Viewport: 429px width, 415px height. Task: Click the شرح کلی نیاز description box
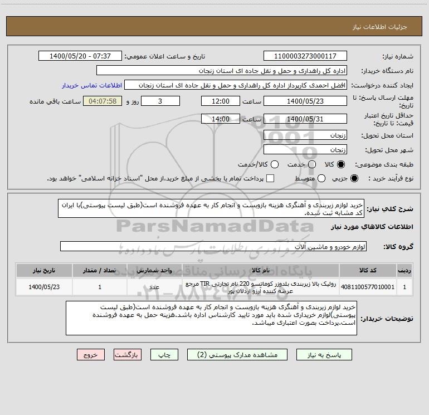click(x=211, y=209)
